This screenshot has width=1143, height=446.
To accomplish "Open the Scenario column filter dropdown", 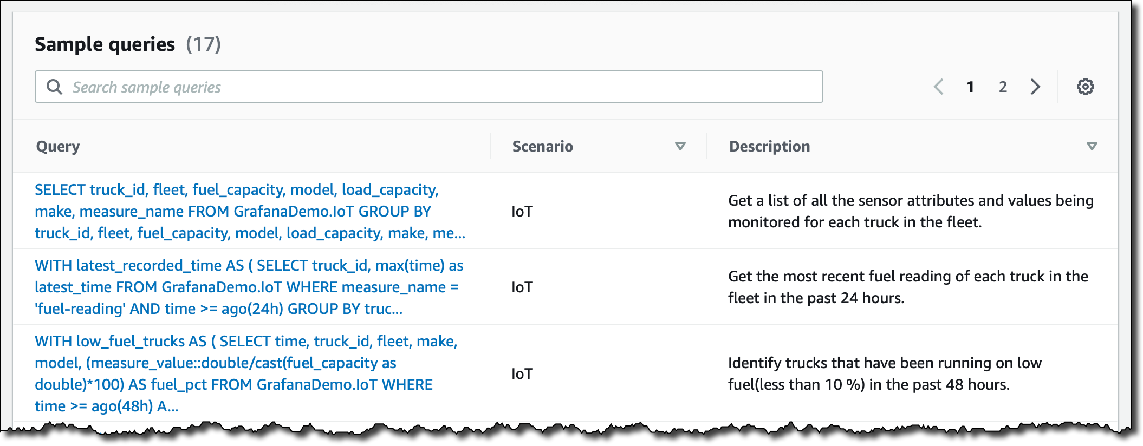I will pos(680,146).
